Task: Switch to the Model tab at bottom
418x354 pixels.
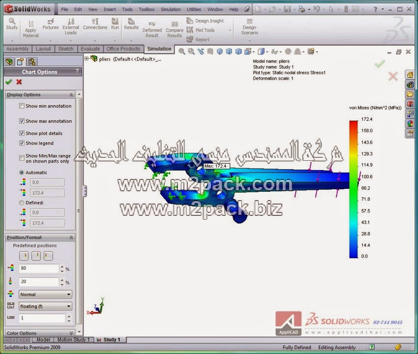Action: [43, 340]
